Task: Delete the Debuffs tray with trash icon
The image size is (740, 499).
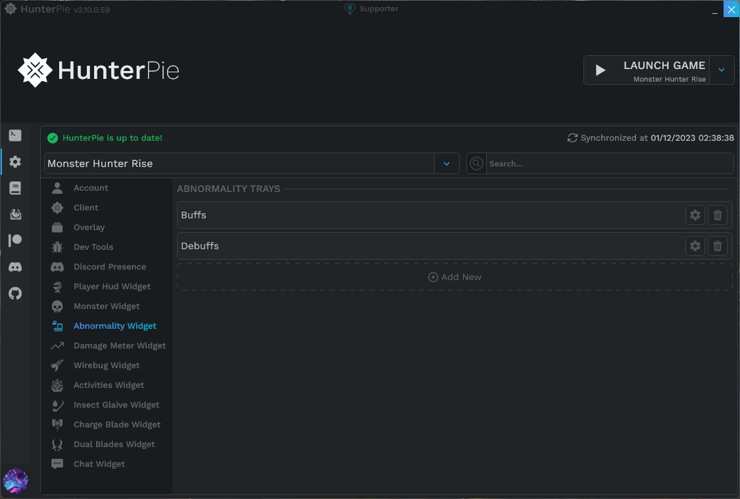Action: coord(718,246)
